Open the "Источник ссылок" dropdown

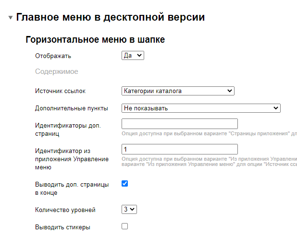point(178,91)
